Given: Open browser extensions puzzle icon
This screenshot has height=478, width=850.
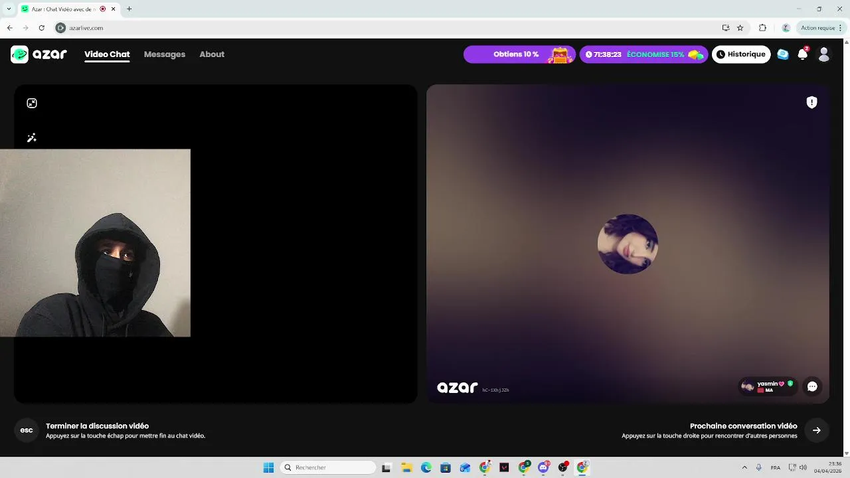Looking at the screenshot, I should click(x=762, y=28).
